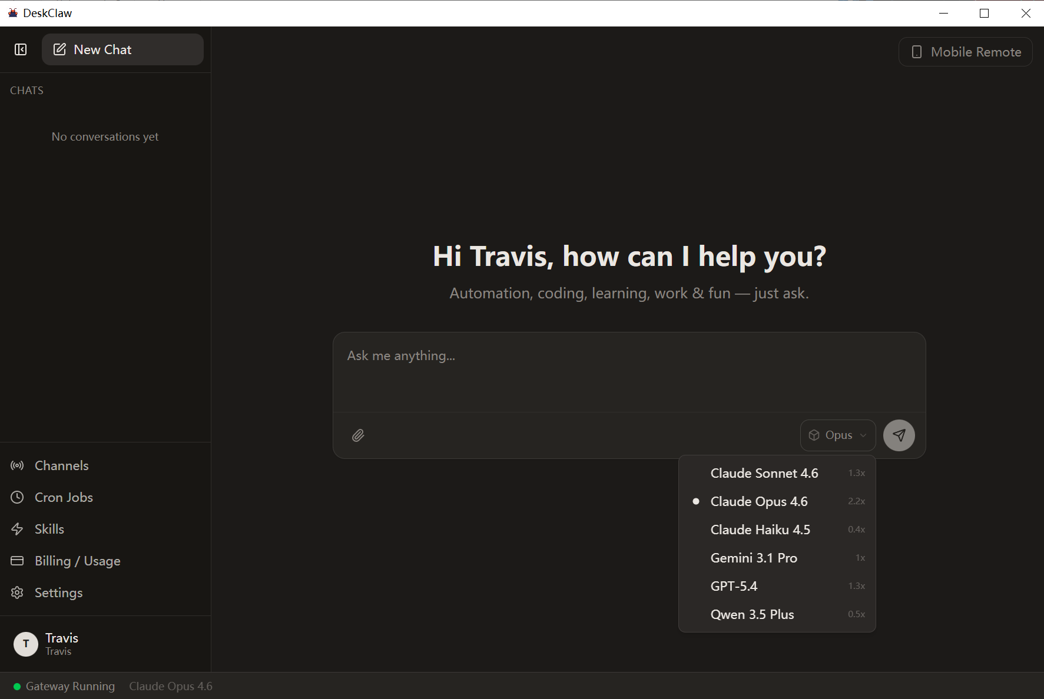Click the Channels broadcast icon
Image resolution: width=1044 pixels, height=699 pixels.
[x=18, y=465]
